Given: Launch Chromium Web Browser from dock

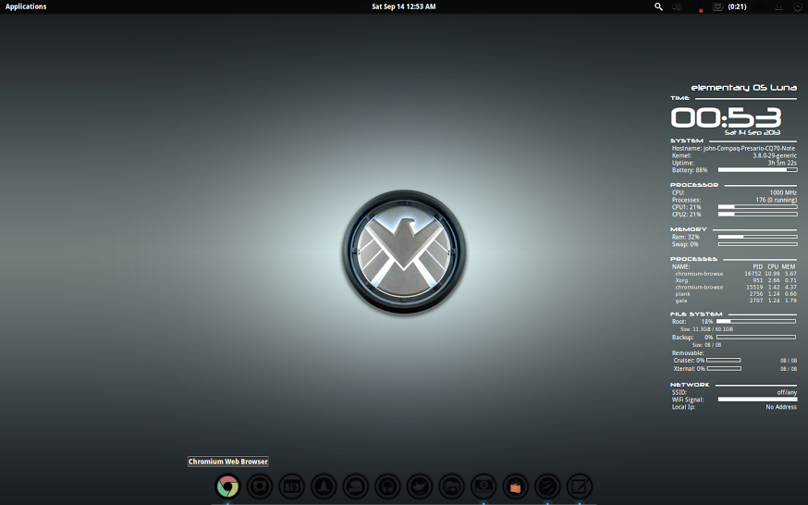Looking at the screenshot, I should coord(227,486).
